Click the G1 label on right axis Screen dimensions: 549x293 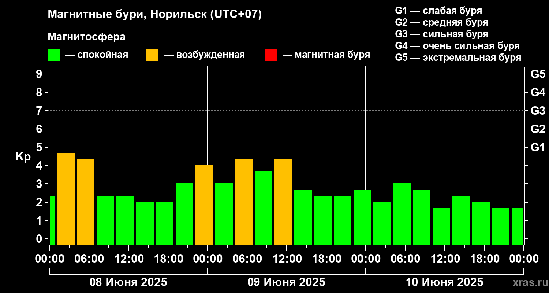coord(538,147)
